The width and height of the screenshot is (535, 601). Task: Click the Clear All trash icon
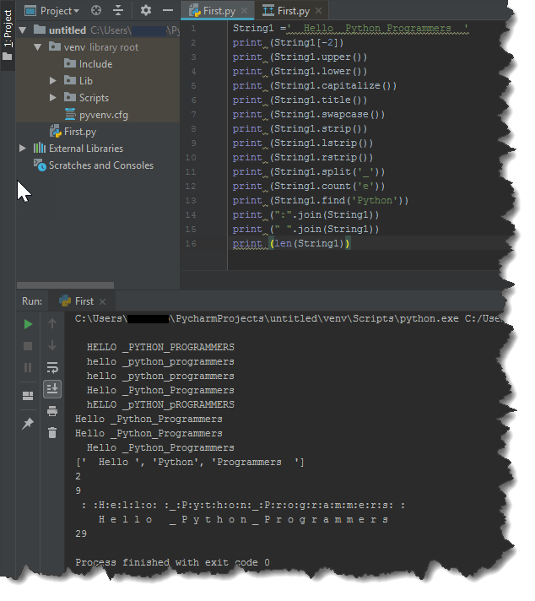coord(52,433)
